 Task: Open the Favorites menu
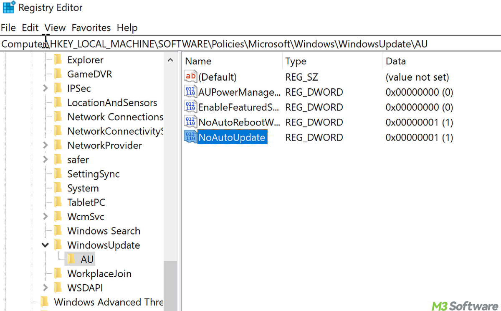tap(91, 28)
